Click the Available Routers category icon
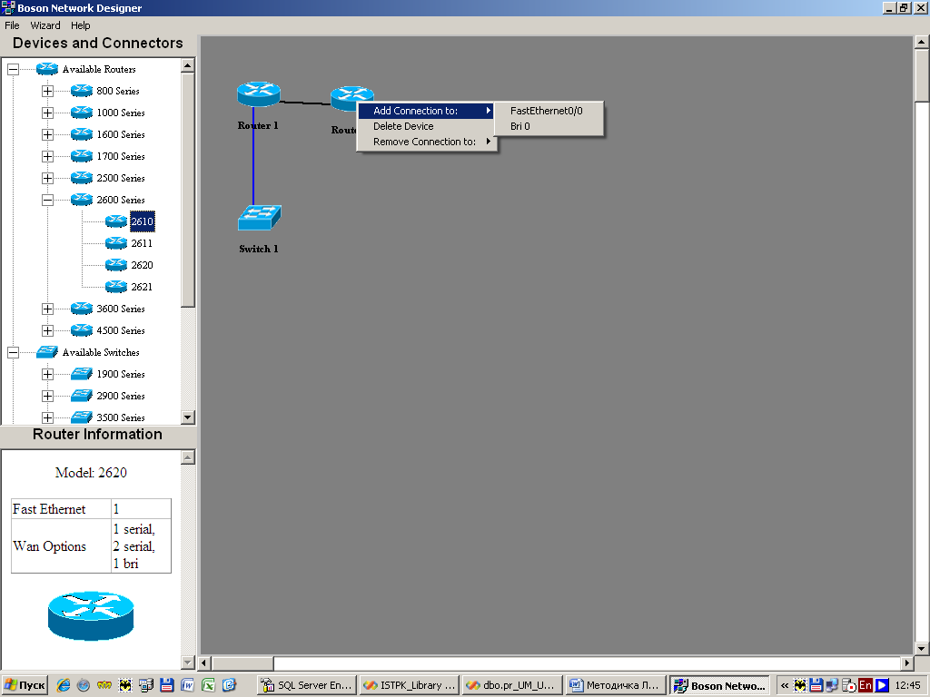This screenshot has height=697, width=930. tap(47, 69)
